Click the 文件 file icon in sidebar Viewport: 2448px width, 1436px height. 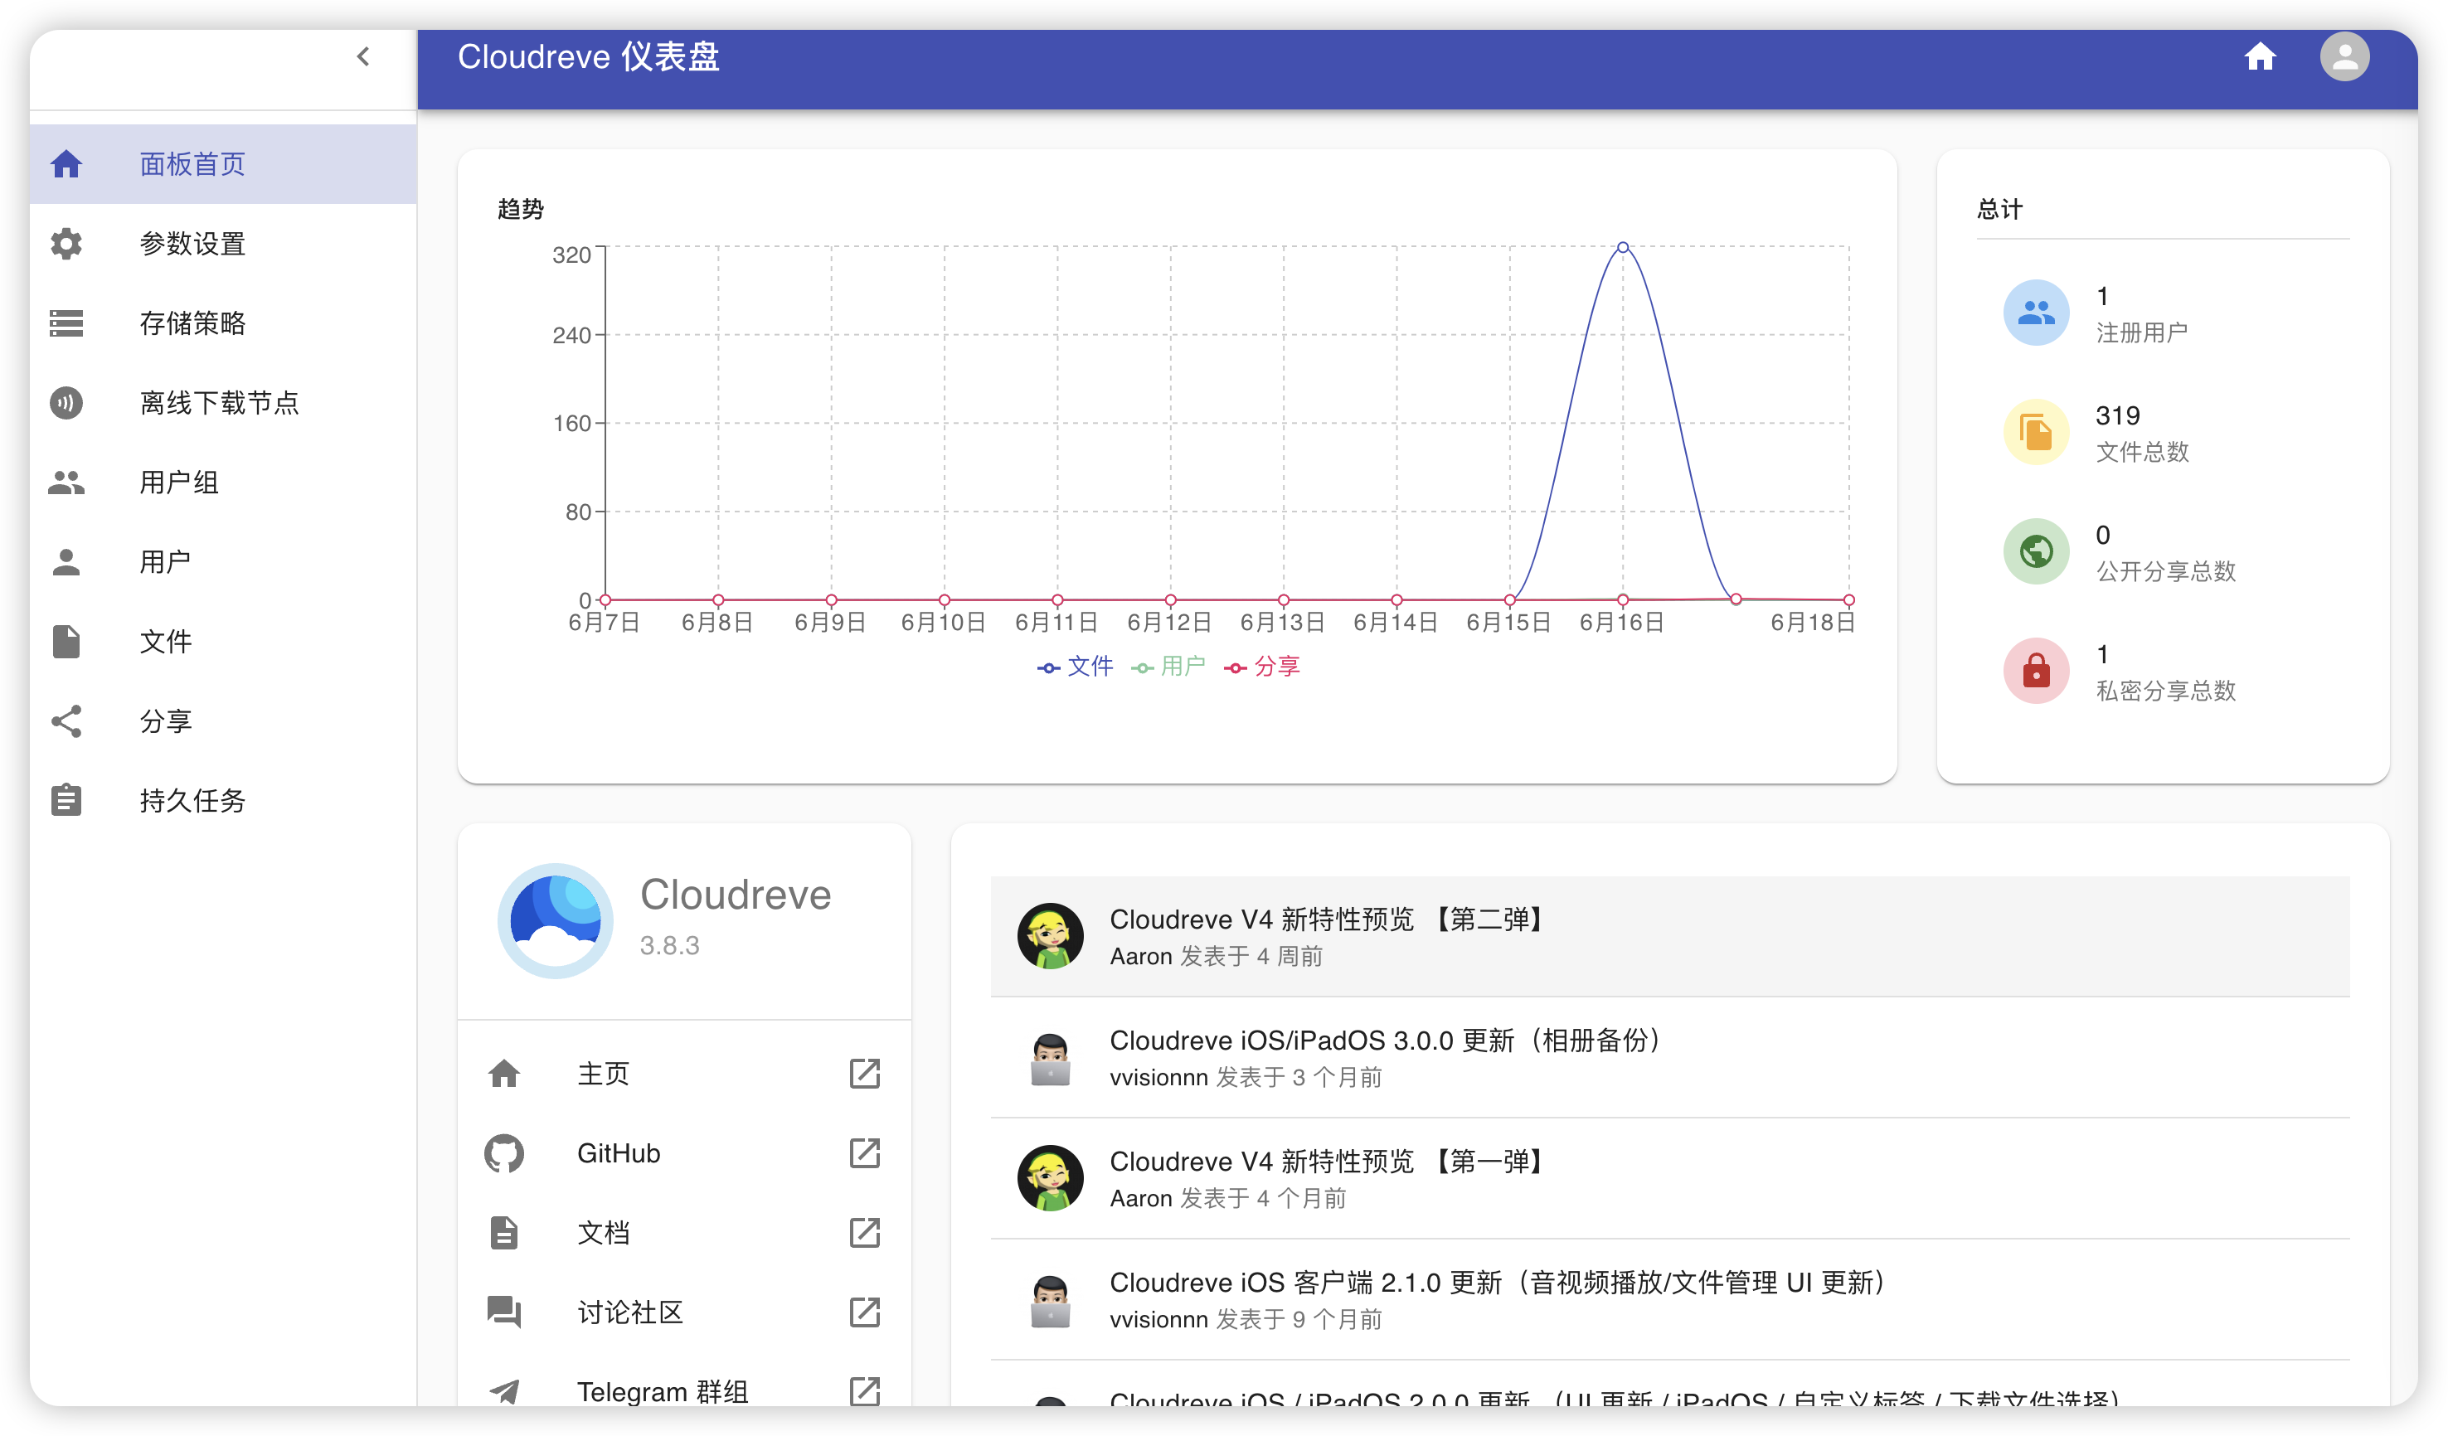(x=66, y=641)
